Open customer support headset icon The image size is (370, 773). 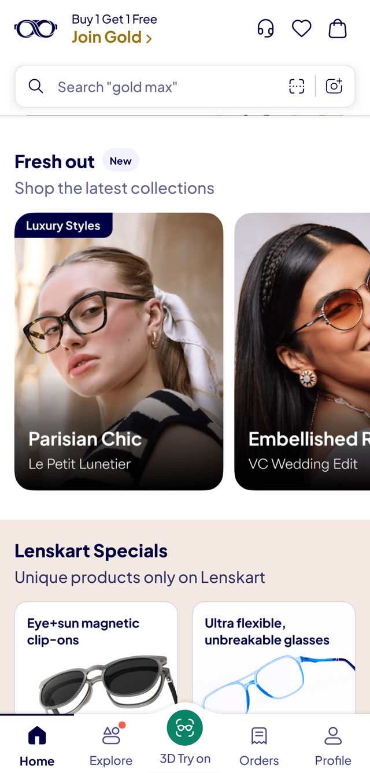click(x=265, y=28)
